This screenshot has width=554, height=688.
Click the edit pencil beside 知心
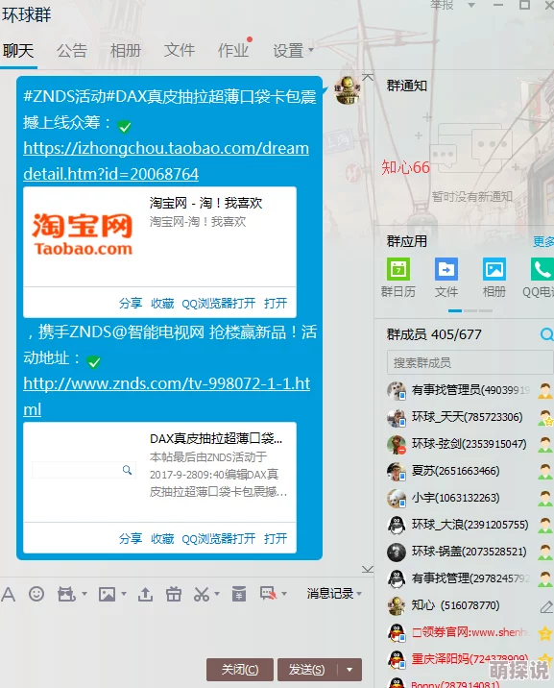[x=546, y=607]
